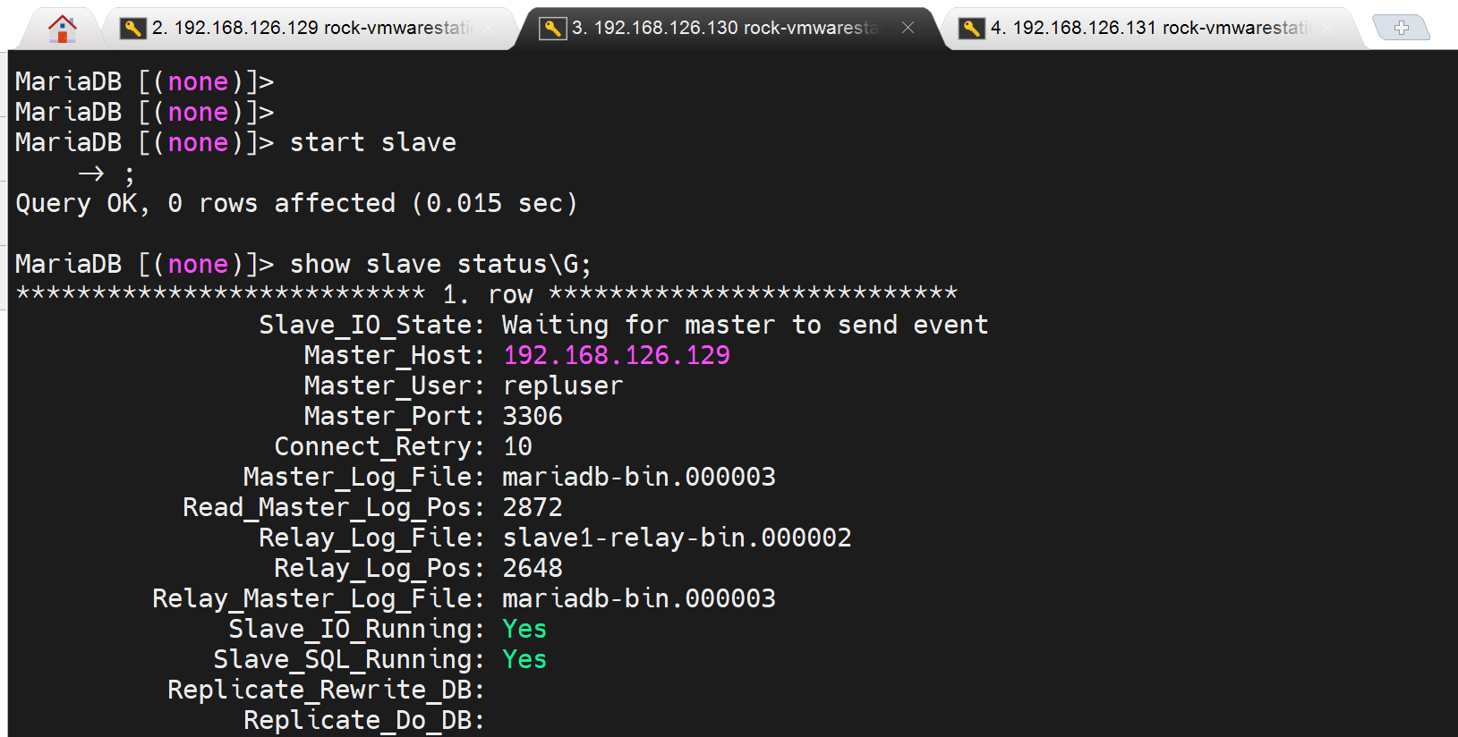Image resolution: width=1458 pixels, height=737 pixels.
Task: Close the 192.168.126.130 session tab
Action: pyautogui.click(x=908, y=28)
